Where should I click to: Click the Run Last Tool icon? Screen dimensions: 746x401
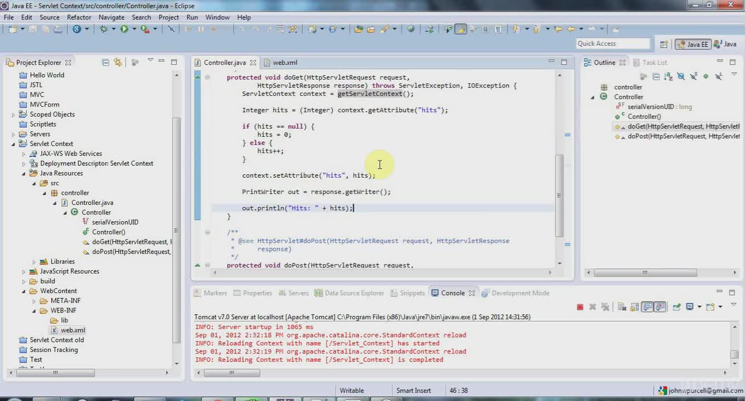[x=144, y=29]
